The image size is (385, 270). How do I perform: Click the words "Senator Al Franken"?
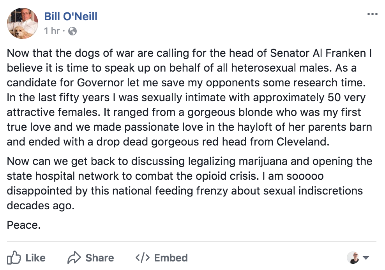[318, 53]
